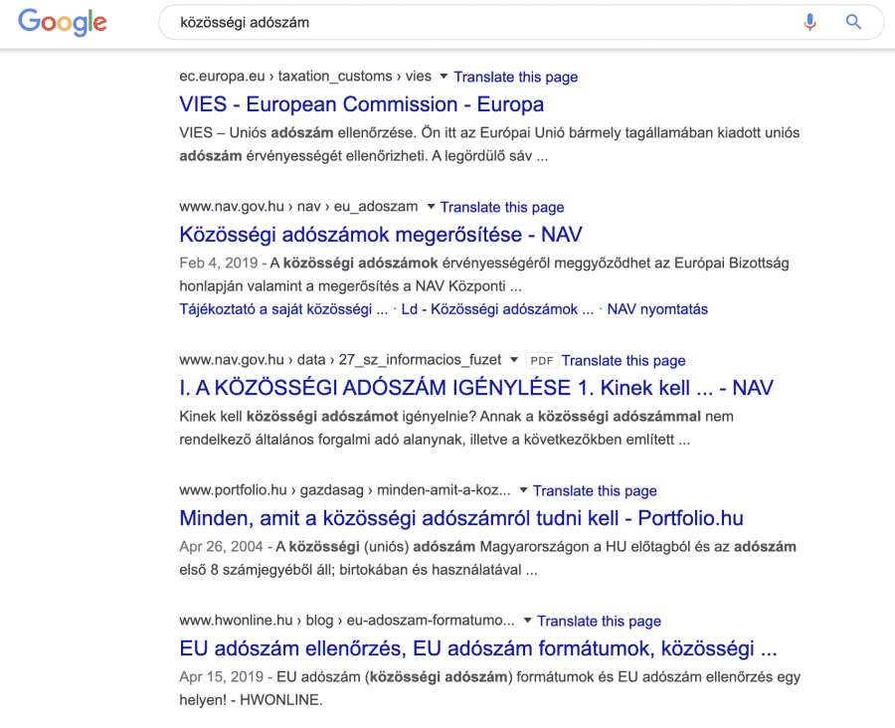Expand dropdown arrow next to ec.europa.eu result
Screen dimensions: 895x728
click(x=443, y=77)
